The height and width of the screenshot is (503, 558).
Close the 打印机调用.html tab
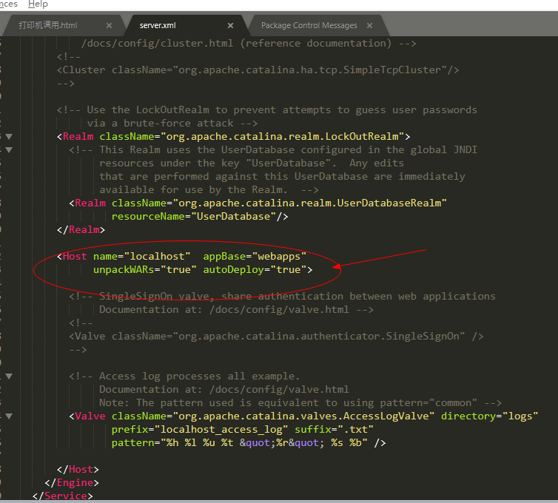pyautogui.click(x=110, y=26)
